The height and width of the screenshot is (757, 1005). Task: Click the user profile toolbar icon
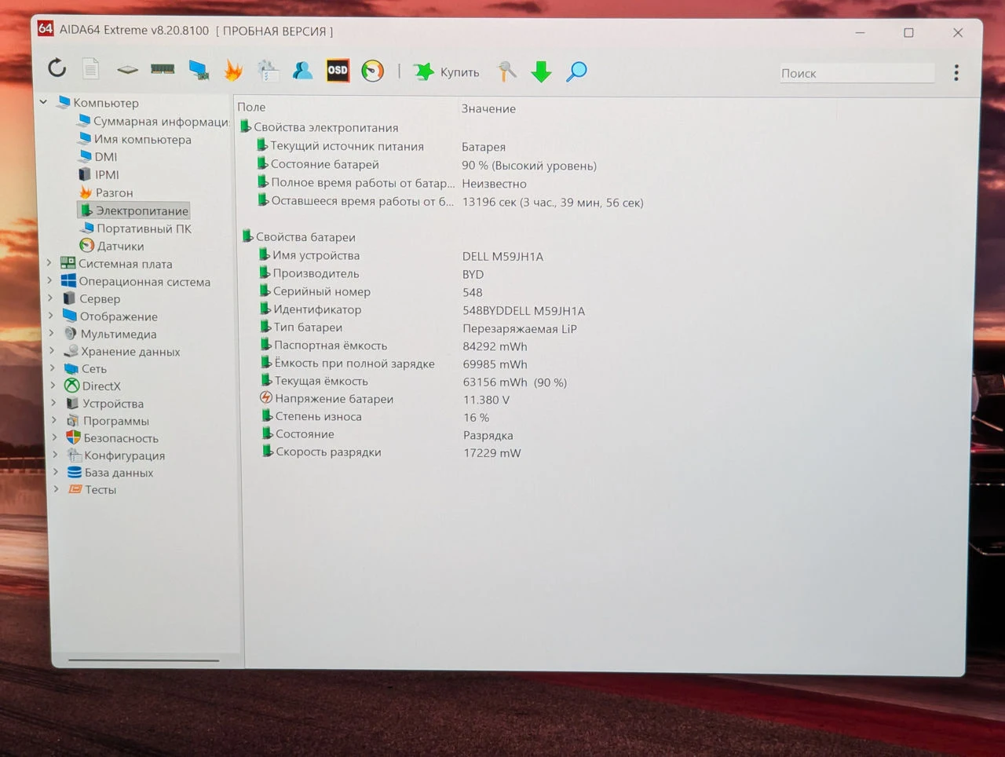(302, 71)
